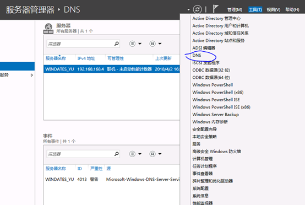This screenshot has height=205, width=305.
Task: Select Active Directory 用户和计算机 entry
Action: (220, 26)
